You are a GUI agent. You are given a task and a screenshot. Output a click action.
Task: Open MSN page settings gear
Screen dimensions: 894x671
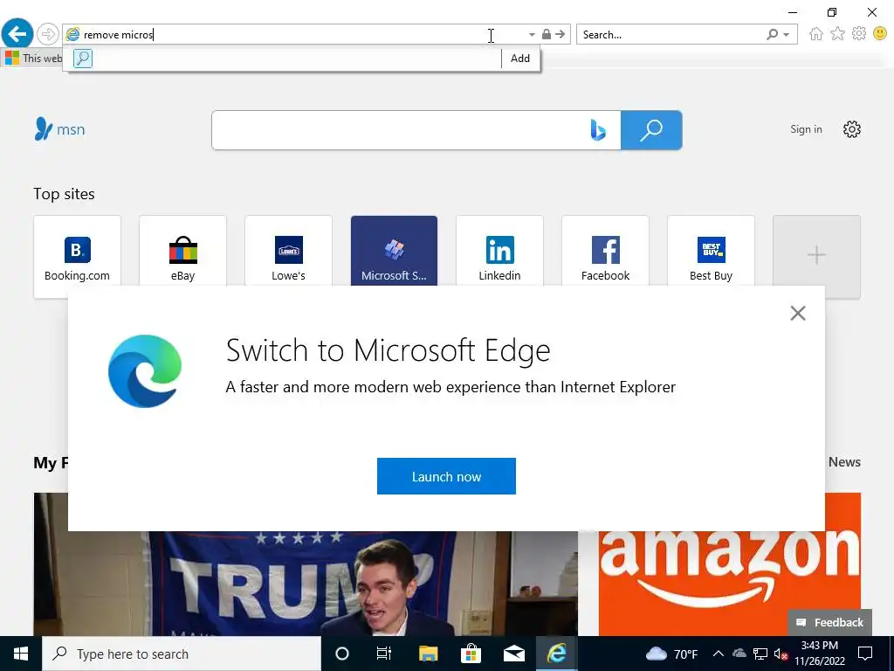coord(852,129)
